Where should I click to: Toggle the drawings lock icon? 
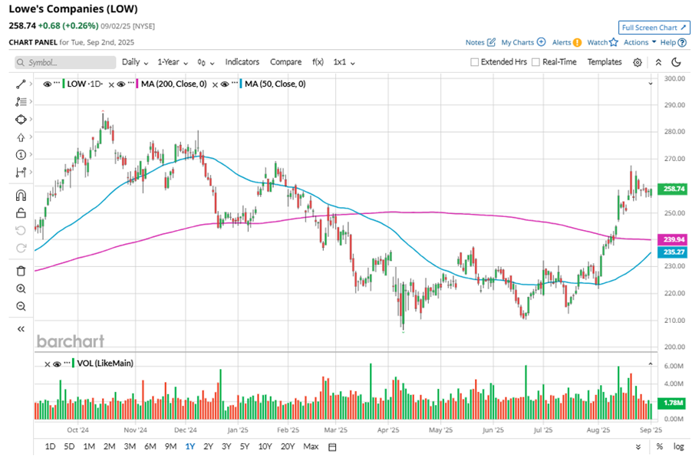[x=21, y=213]
